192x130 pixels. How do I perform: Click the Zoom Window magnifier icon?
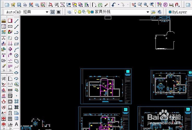tap(146, 5)
